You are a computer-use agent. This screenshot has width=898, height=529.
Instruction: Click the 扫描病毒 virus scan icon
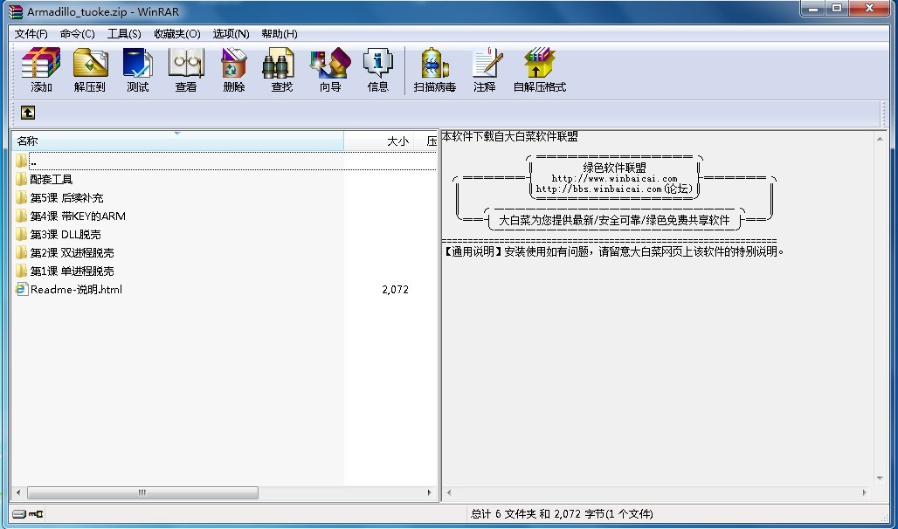434,70
